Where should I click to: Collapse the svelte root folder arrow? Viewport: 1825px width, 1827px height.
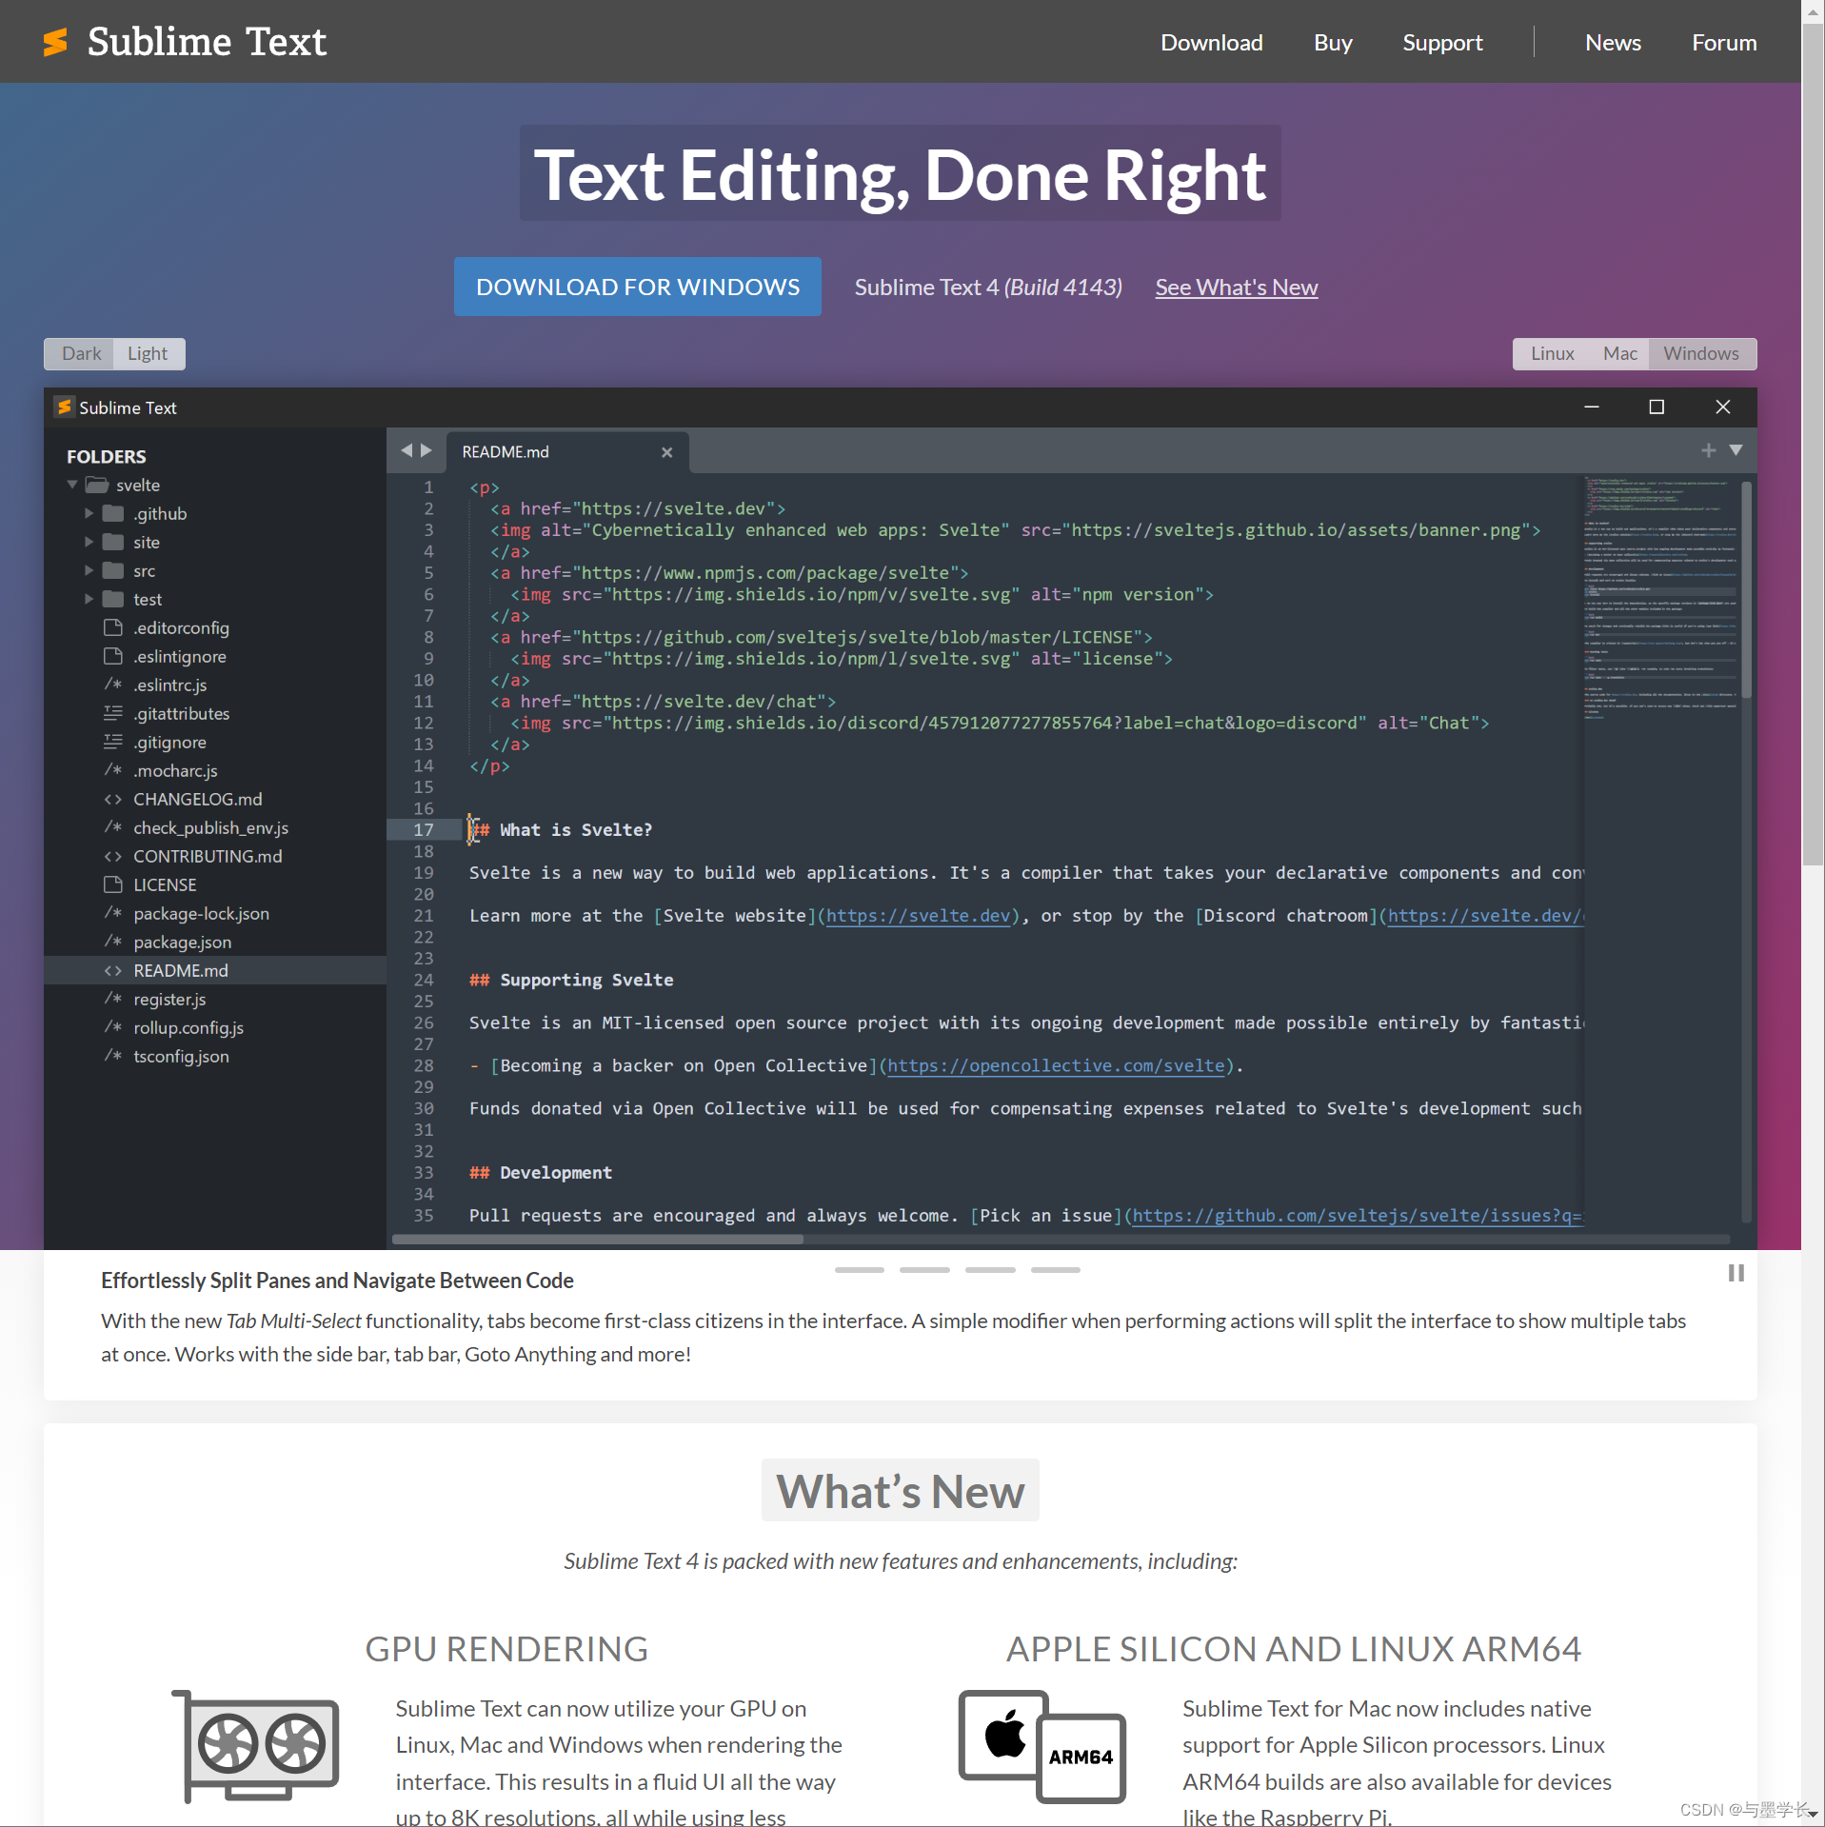point(72,485)
